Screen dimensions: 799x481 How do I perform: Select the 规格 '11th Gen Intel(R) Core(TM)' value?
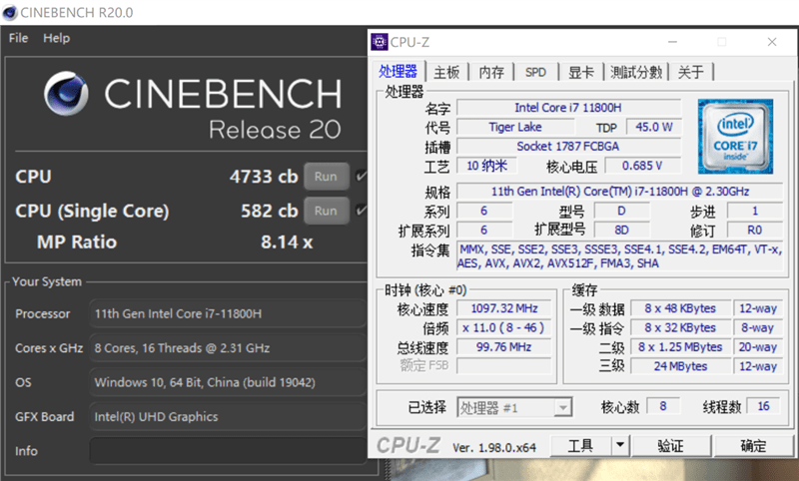(619, 192)
